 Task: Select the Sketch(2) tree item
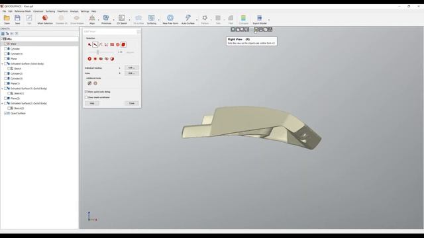(x=19, y=108)
